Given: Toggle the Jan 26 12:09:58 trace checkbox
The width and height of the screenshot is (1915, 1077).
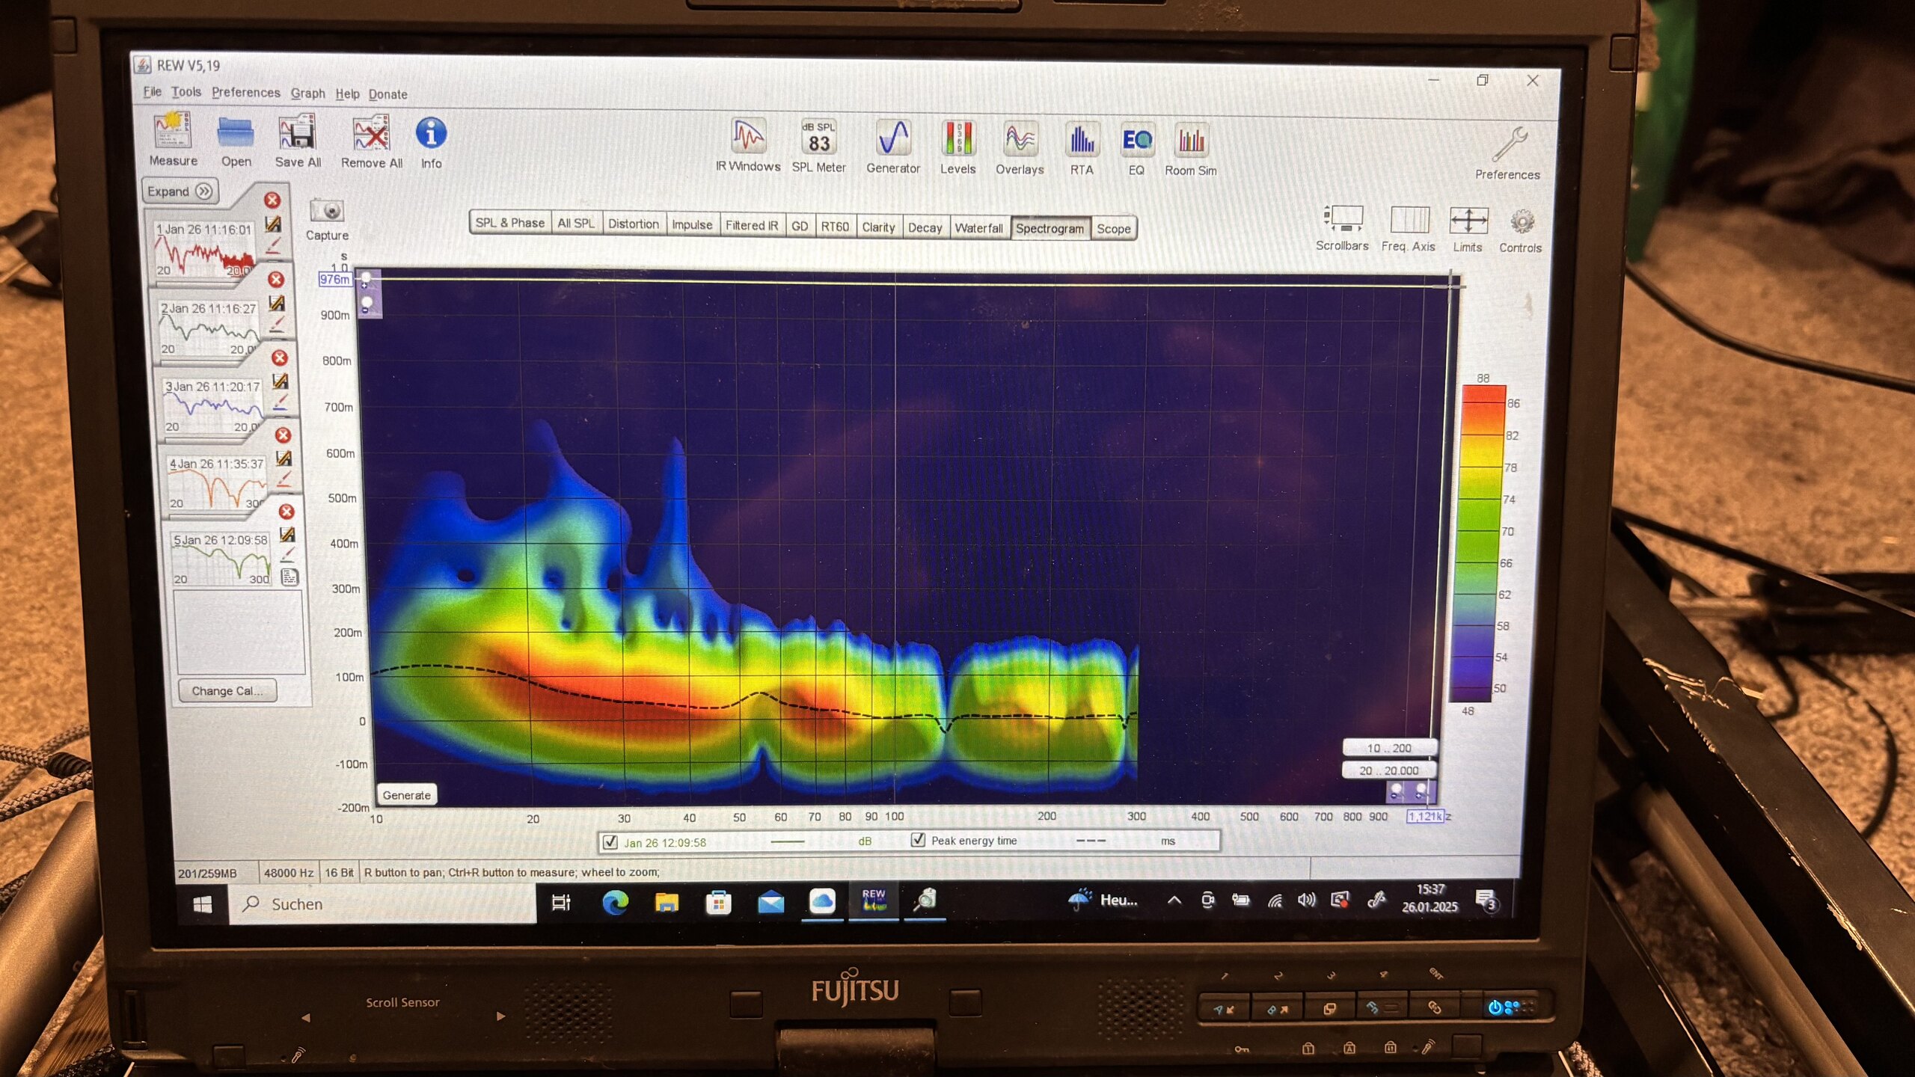Looking at the screenshot, I should tap(610, 841).
